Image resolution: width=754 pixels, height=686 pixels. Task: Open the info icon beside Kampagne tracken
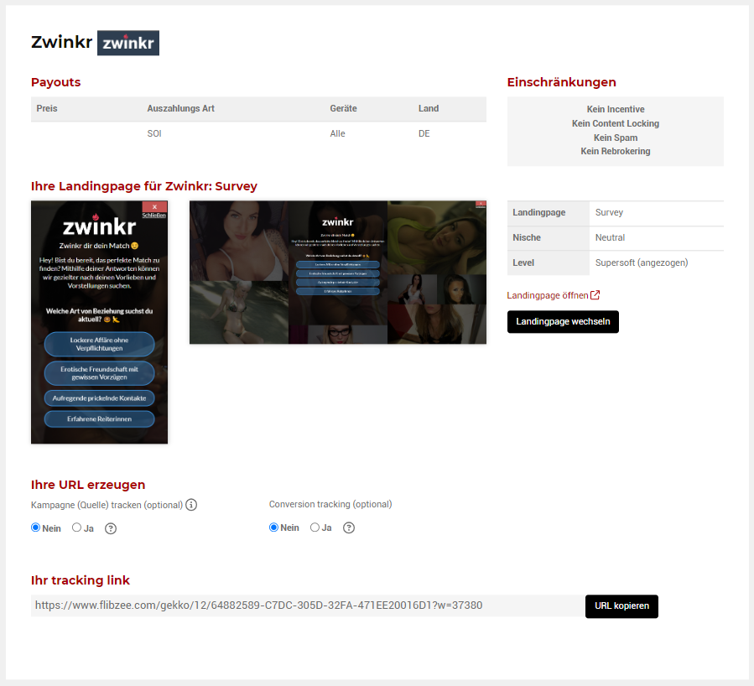[191, 505]
